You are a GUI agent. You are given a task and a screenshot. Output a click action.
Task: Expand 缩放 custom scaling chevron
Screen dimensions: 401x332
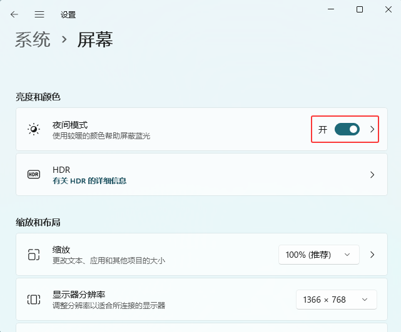[x=372, y=255]
